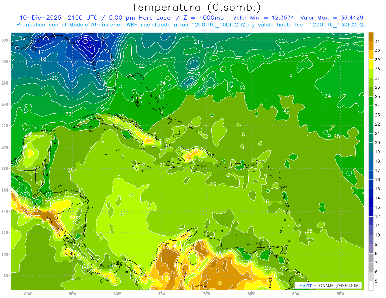The image size is (386, 298).
Task: Click the "ONAMET/REP.DOM." credit label
Action: pyautogui.click(x=339, y=285)
